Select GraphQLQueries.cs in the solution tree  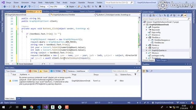coord(159,50)
